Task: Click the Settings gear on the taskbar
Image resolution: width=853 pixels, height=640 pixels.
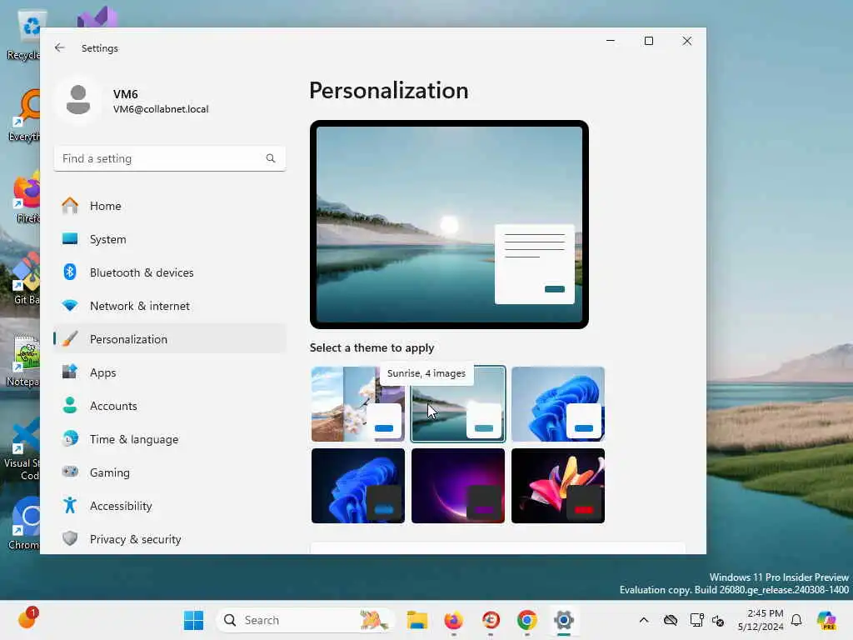Action: (564, 620)
